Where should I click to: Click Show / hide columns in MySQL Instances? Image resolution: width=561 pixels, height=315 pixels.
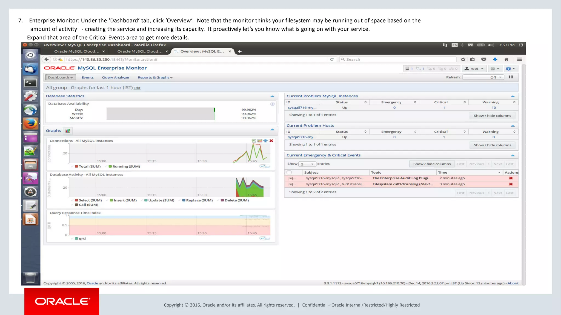tap(492, 116)
